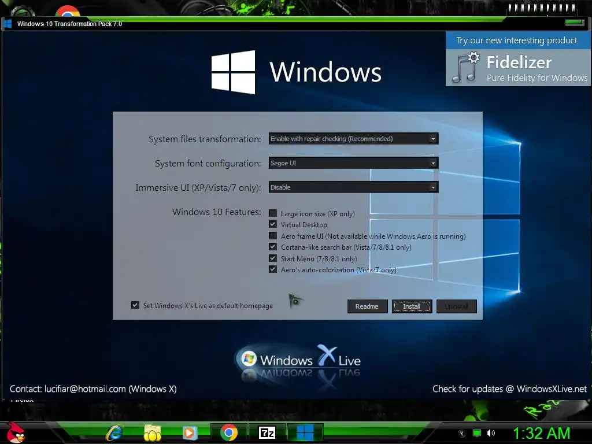Click the volume speaker tray icon
Screen dimensions: 592x444
pyautogui.click(x=491, y=433)
